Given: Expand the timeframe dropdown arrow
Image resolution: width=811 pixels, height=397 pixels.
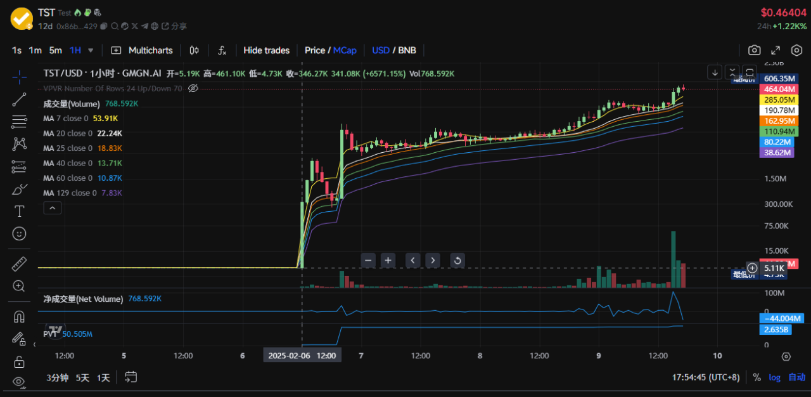Looking at the screenshot, I should pyautogui.click(x=91, y=50).
